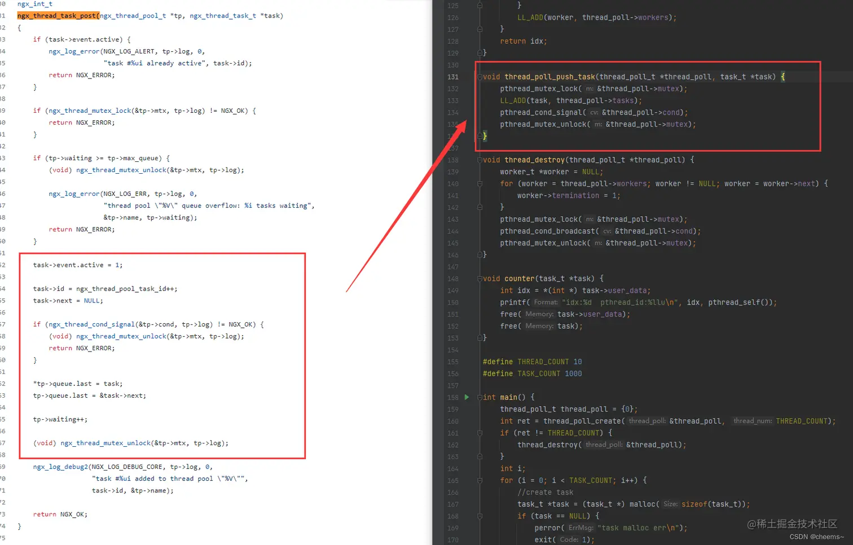
Task: Click the printf call in counter
Action: (x=638, y=302)
